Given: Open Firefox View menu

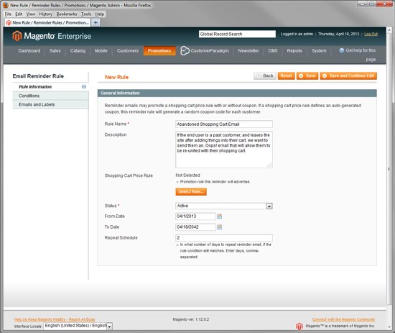Looking at the screenshot, I should coord(31,14).
